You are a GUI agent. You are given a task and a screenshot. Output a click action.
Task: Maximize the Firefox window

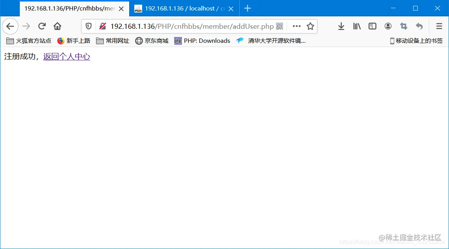415,8
